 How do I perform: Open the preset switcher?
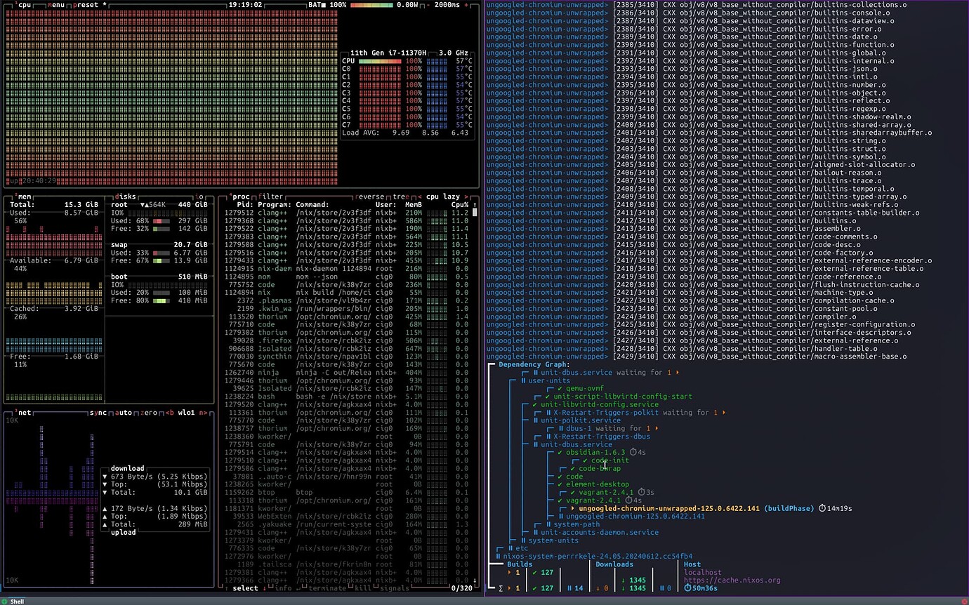[86, 4]
